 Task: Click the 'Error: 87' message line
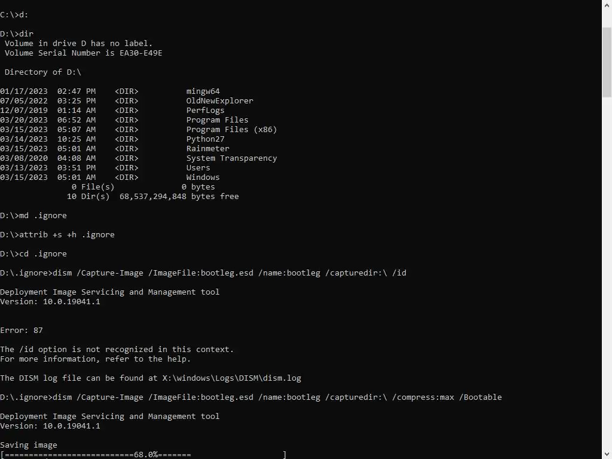click(22, 330)
